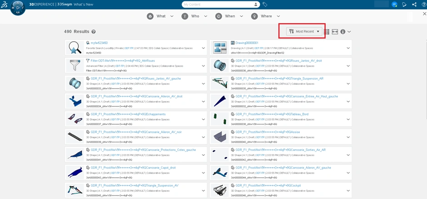Image resolution: width=427 pixels, height=199 pixels.
Task: Expand the Echappements result card chevron
Action: [x=203, y=119]
